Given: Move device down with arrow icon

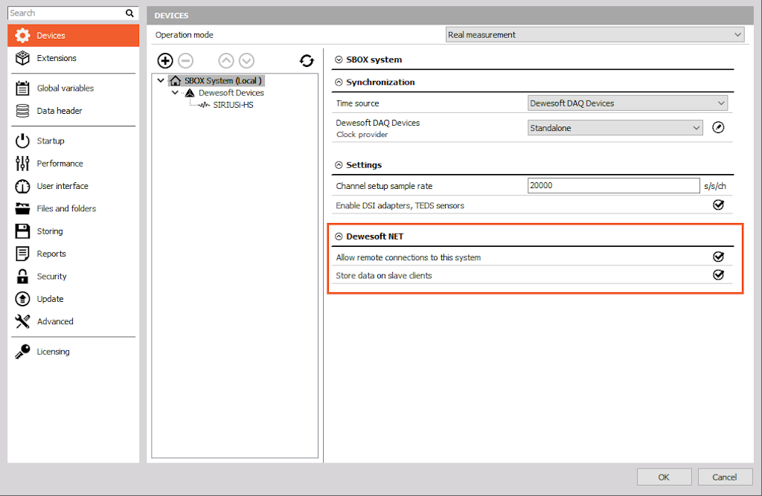Looking at the screenshot, I should (247, 61).
